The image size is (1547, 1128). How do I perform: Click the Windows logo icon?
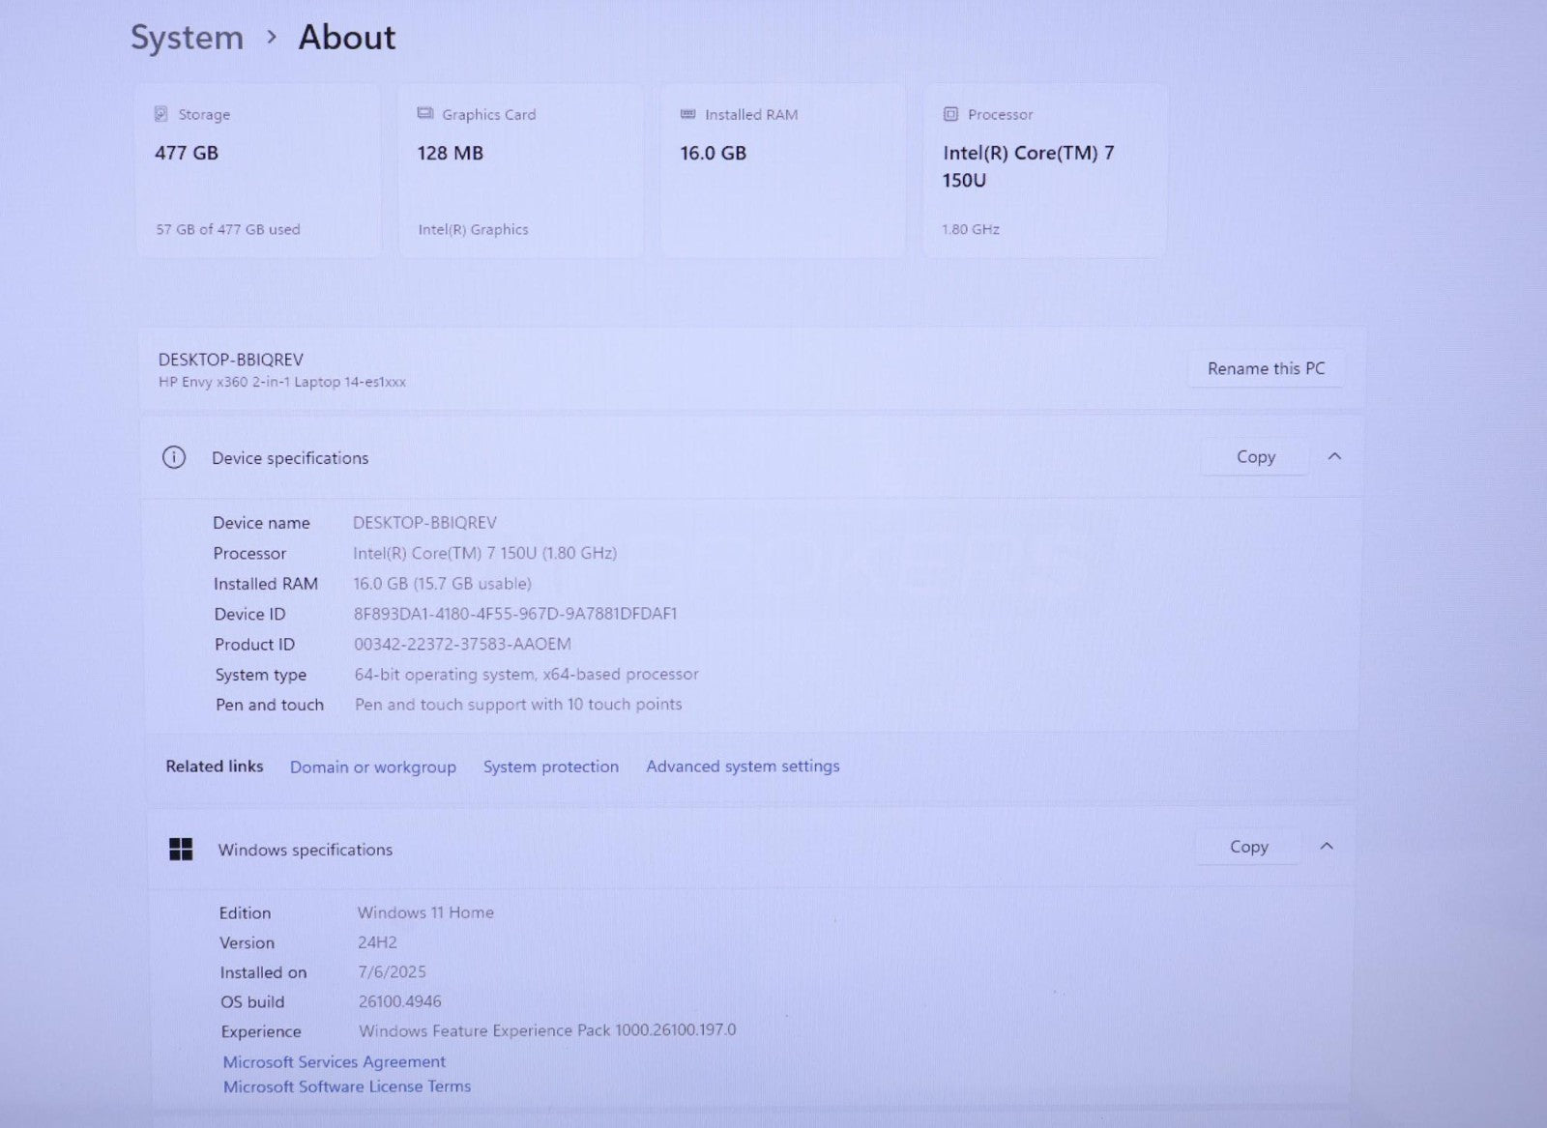tap(181, 850)
